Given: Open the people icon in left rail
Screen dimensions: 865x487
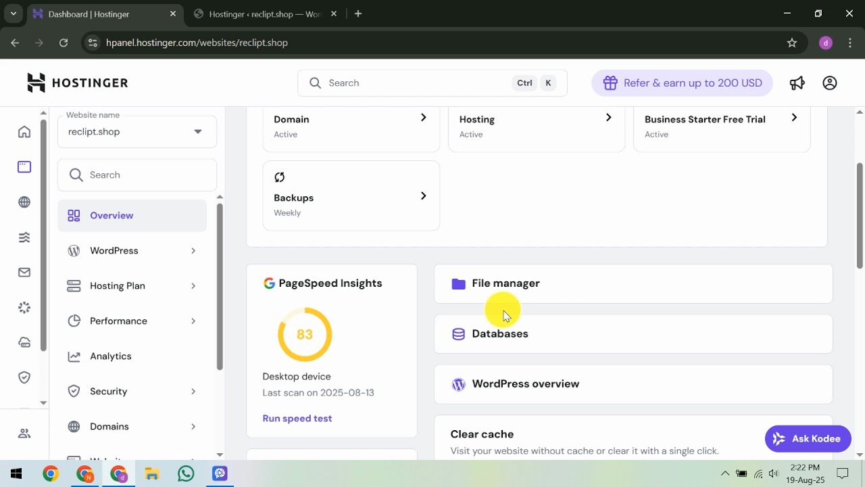Looking at the screenshot, I should [24, 434].
